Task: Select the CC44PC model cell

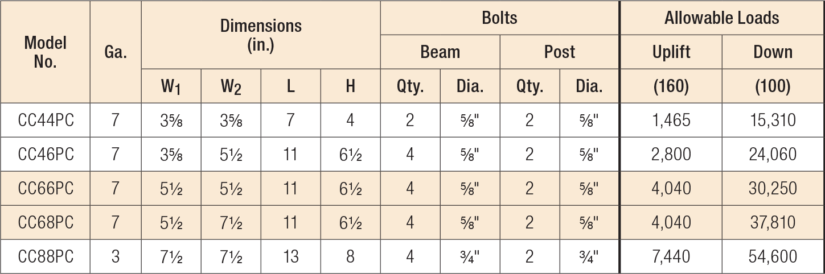Action: click(x=46, y=120)
